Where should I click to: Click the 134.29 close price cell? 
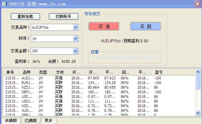[x=110, y=83]
